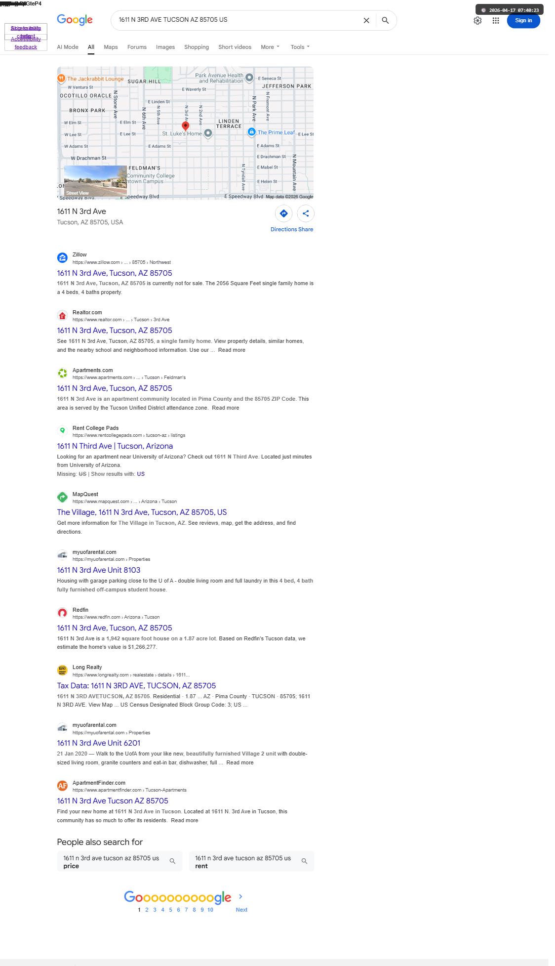Click the Sign in button

[523, 20]
